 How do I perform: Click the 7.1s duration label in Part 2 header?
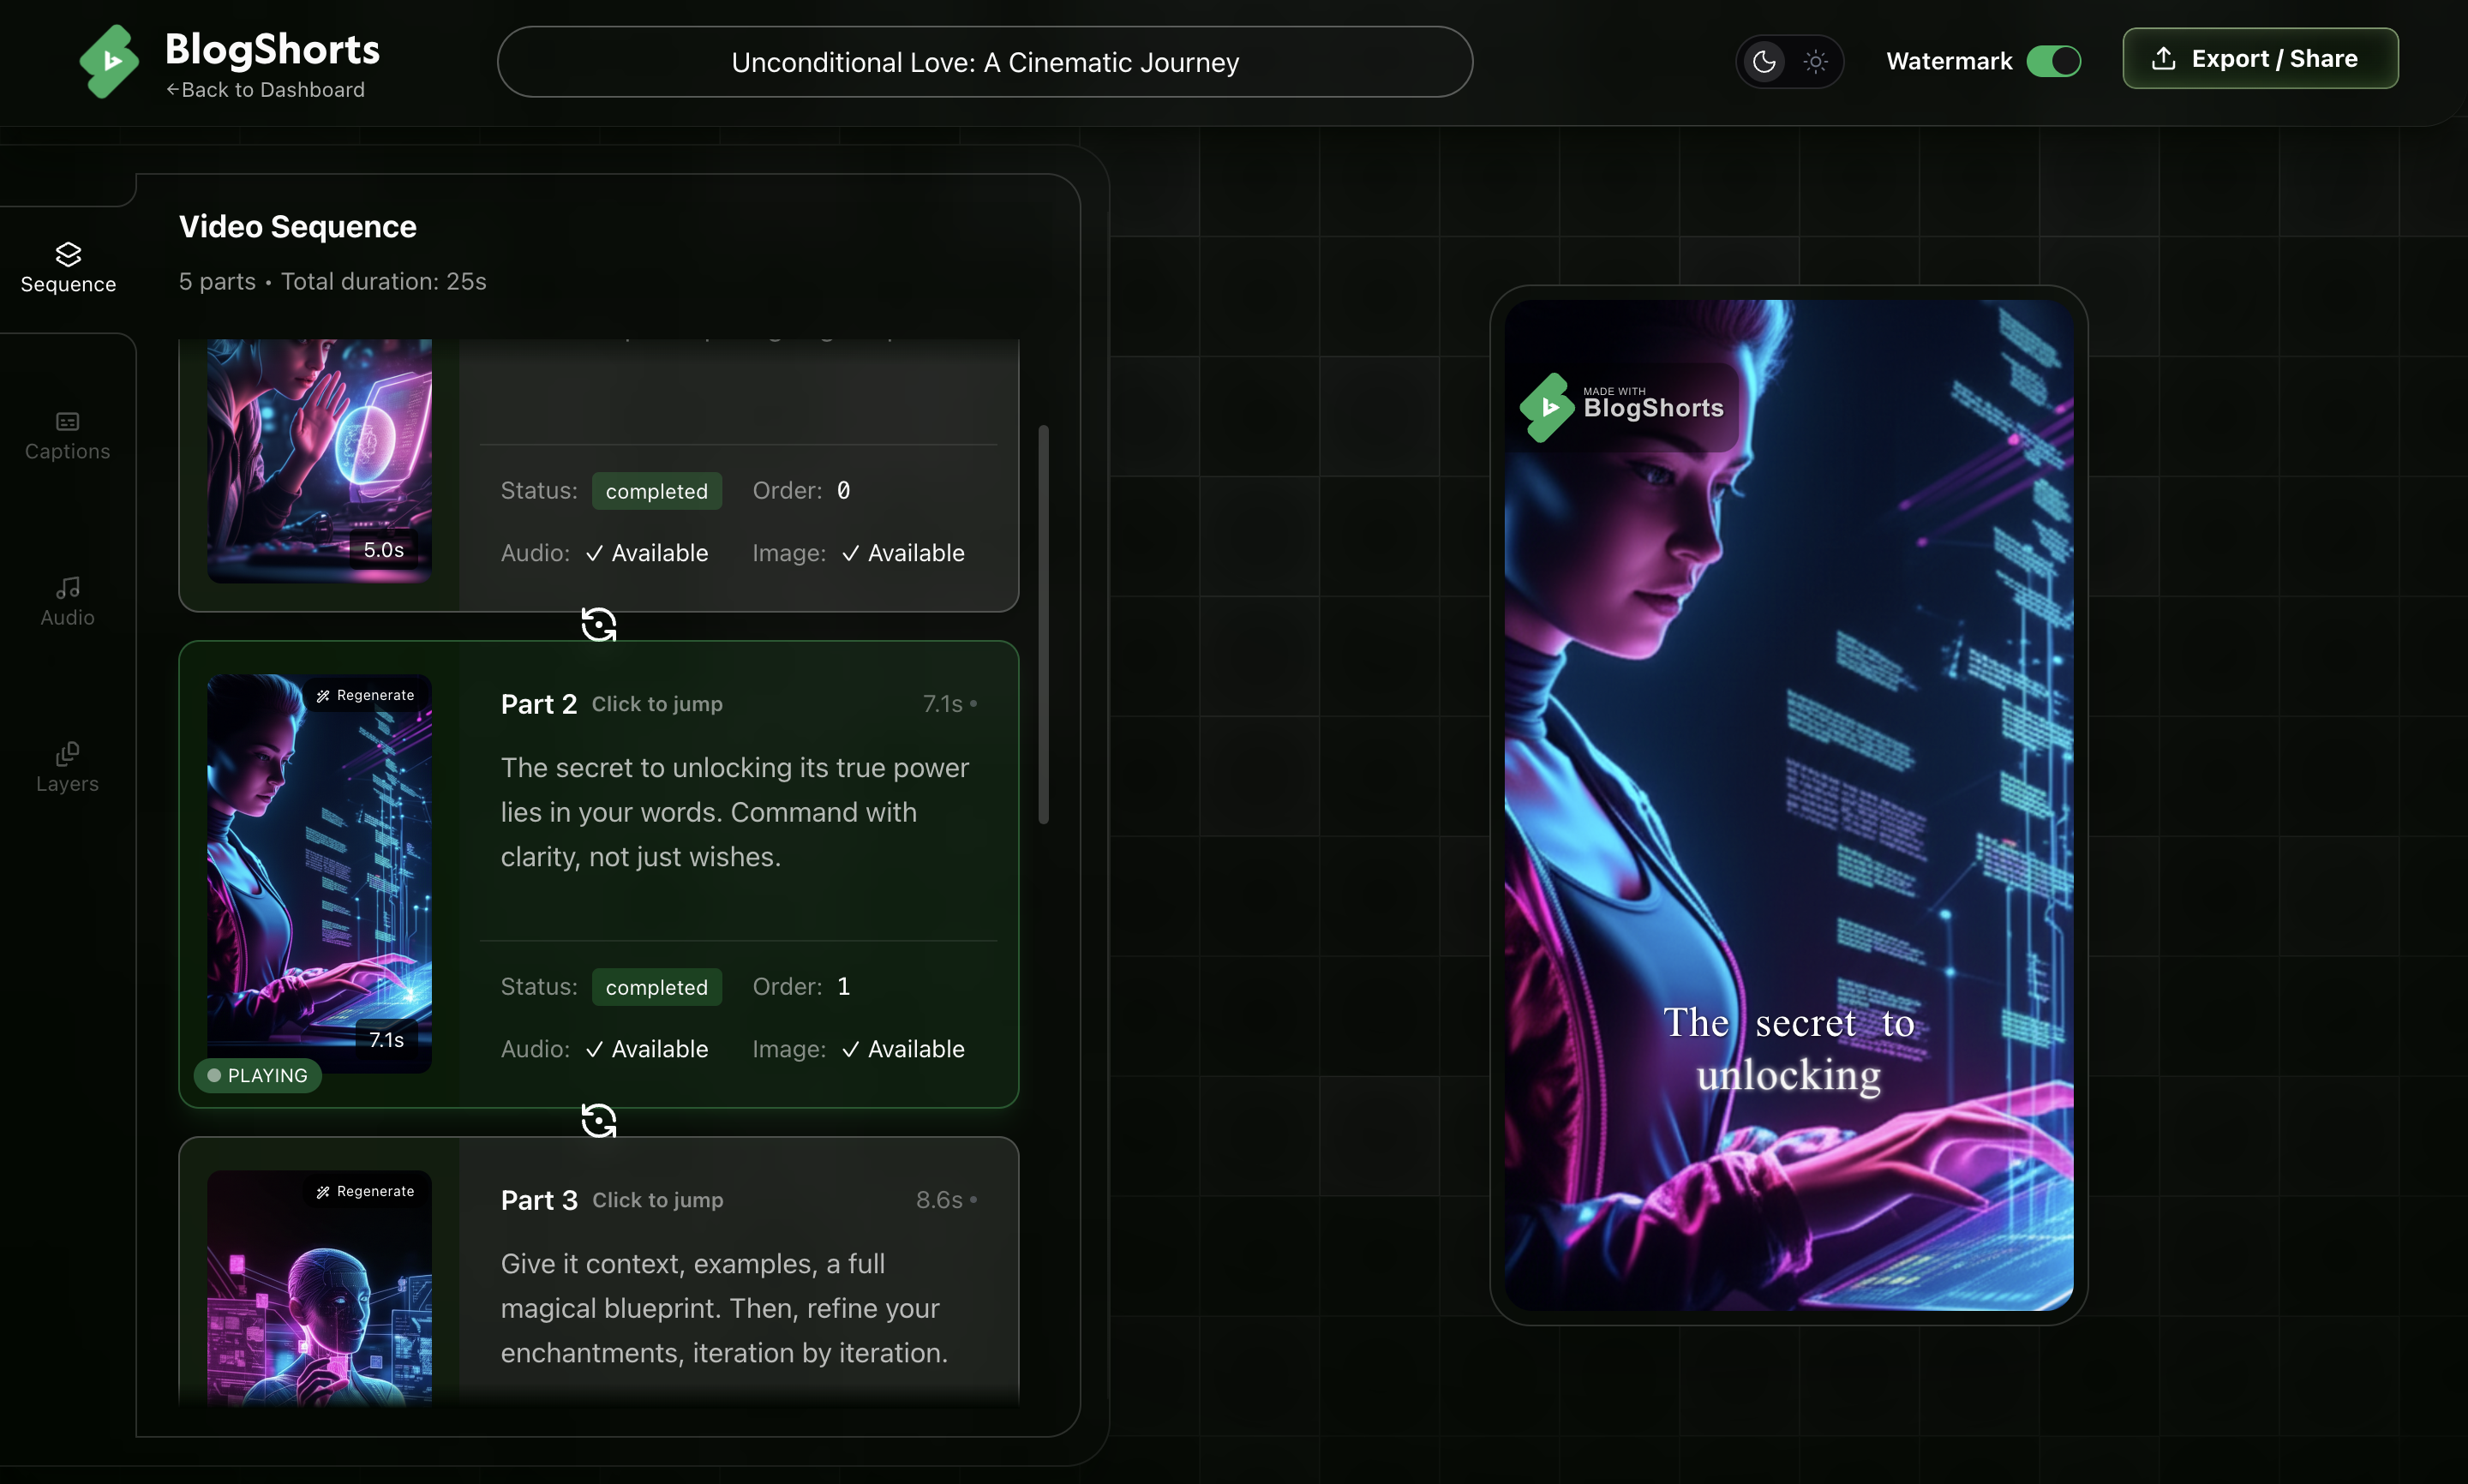(942, 704)
